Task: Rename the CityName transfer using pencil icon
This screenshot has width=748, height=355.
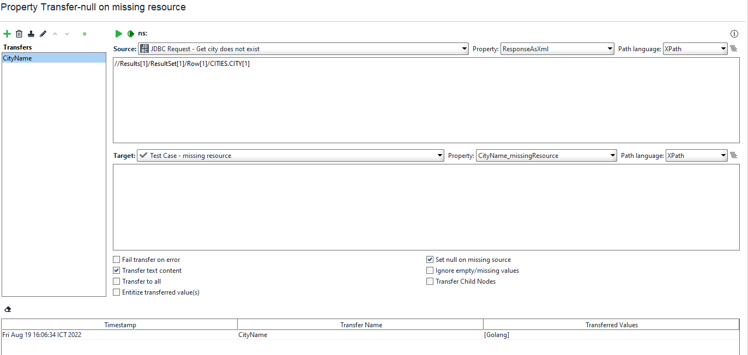Action: point(43,34)
